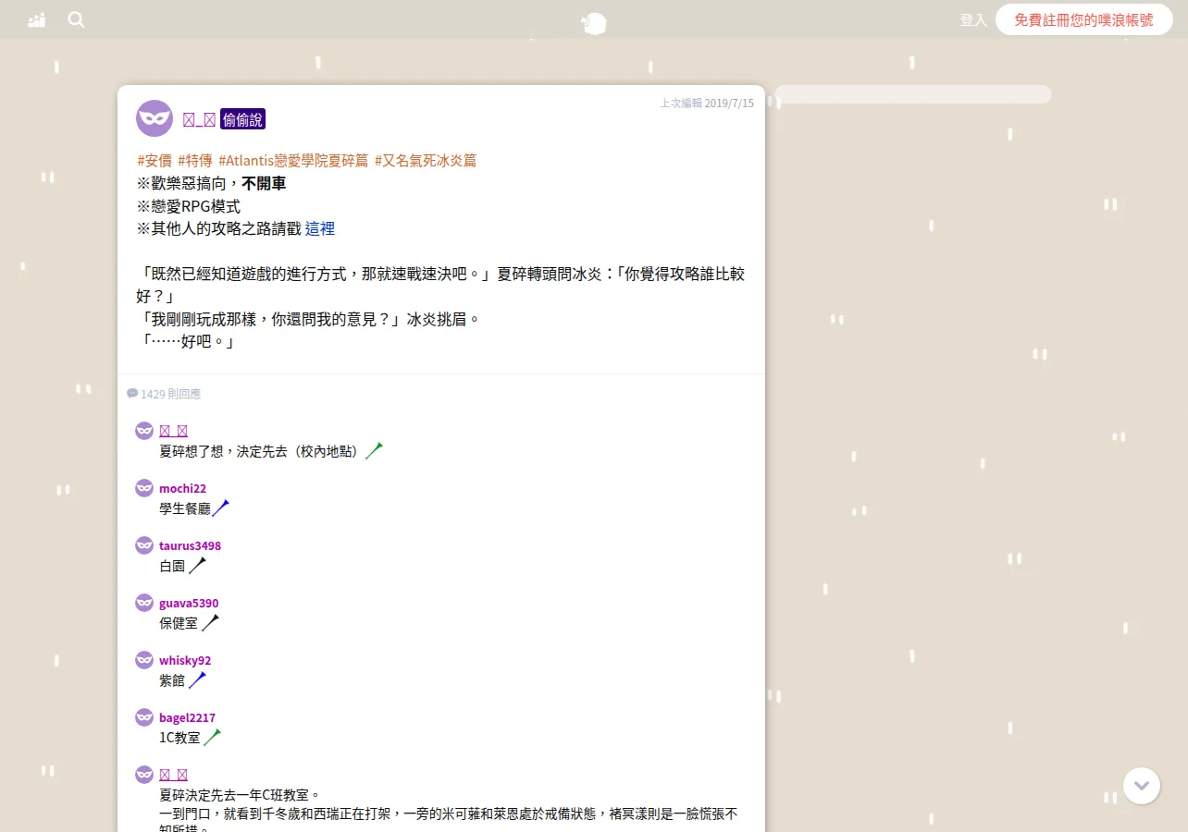The image size is (1188, 832).
Task: Jump to bottom with chevron-down button
Action: (x=1142, y=786)
